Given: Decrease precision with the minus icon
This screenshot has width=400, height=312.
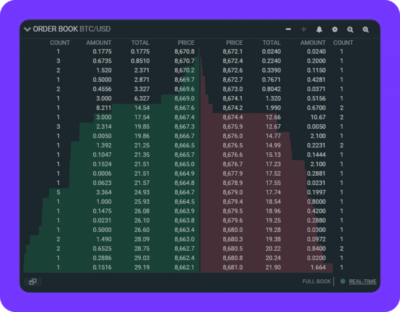Looking at the screenshot, I should [x=288, y=29].
